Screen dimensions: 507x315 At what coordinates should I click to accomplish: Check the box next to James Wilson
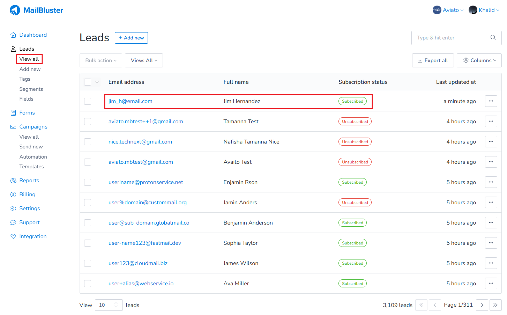[x=88, y=263]
